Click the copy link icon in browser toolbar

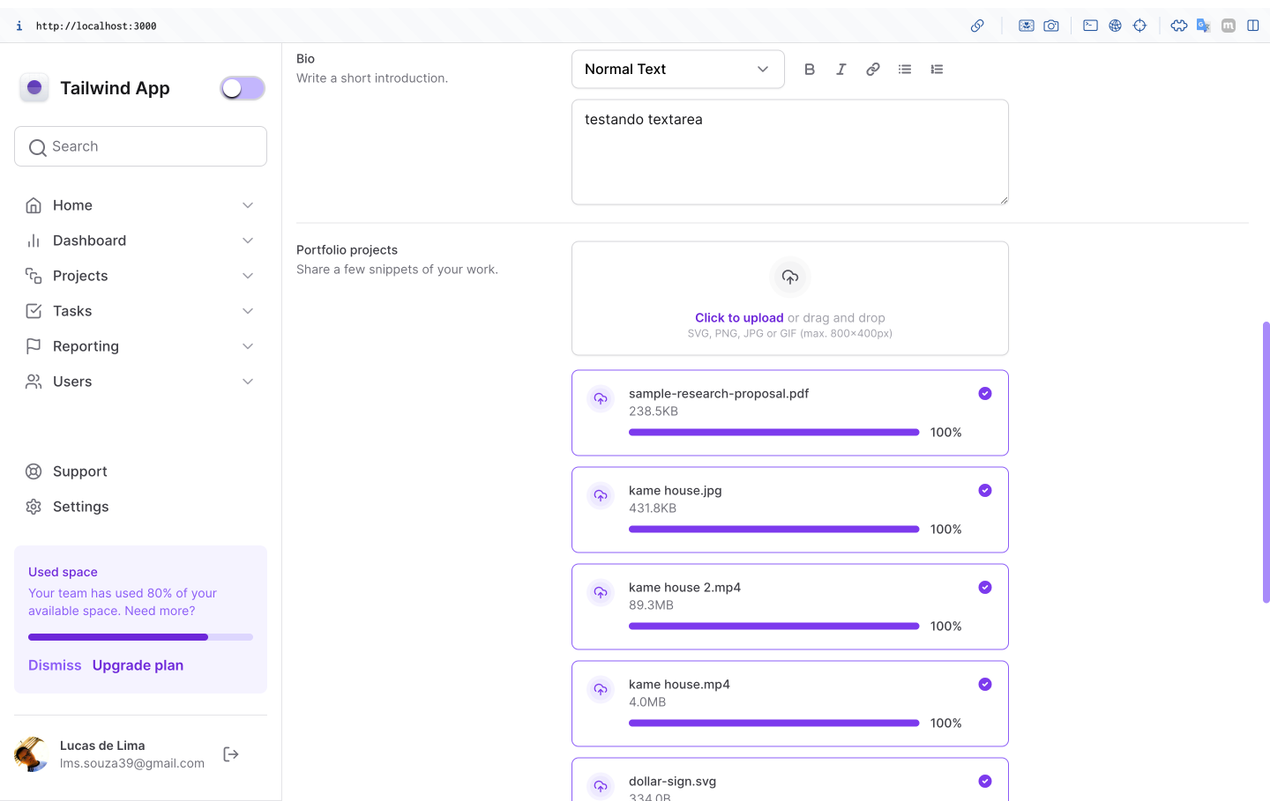tap(977, 26)
